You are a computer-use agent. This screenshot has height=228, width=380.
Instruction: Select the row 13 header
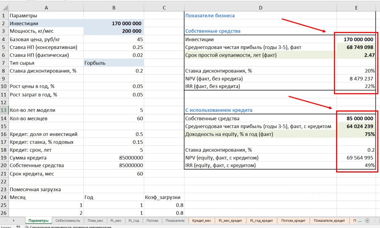tap(4, 110)
